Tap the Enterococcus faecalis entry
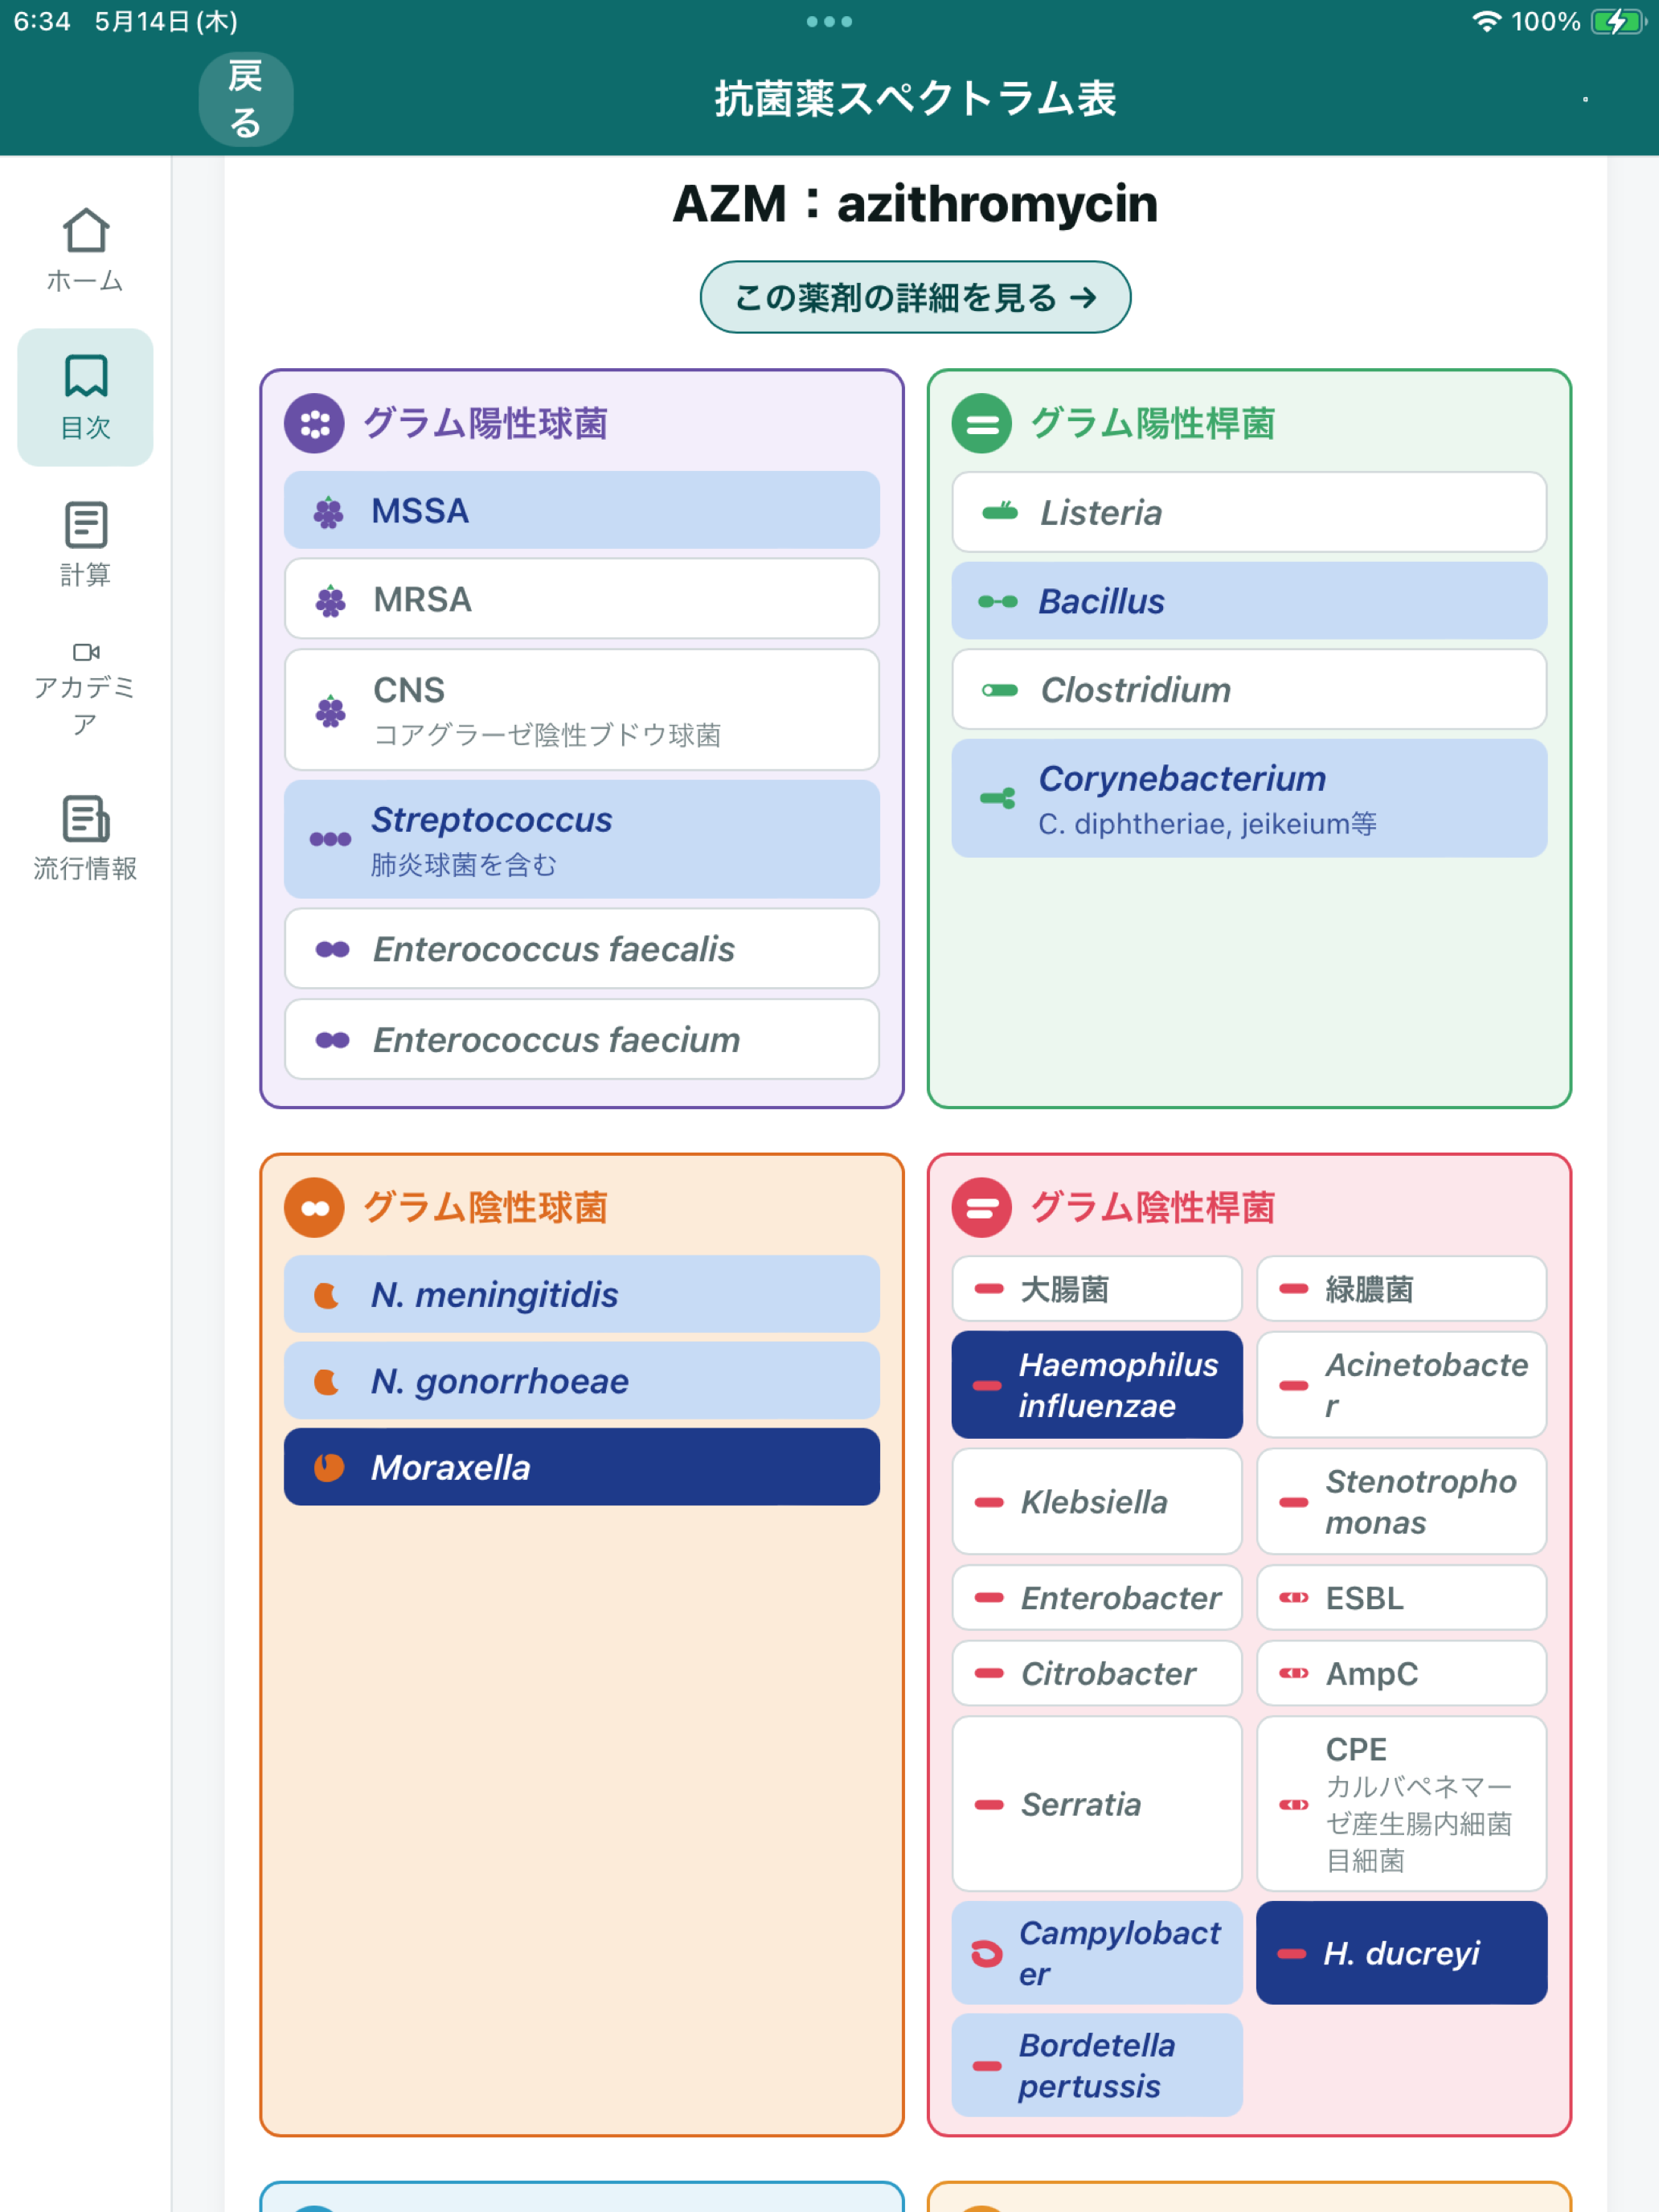This screenshot has height=2212, width=1659. (x=582, y=949)
